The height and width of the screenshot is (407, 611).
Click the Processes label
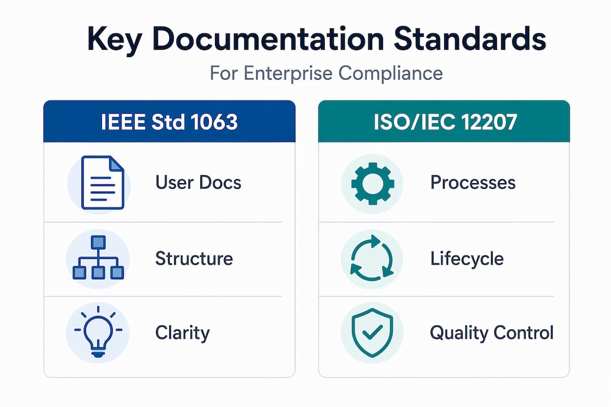point(473,182)
